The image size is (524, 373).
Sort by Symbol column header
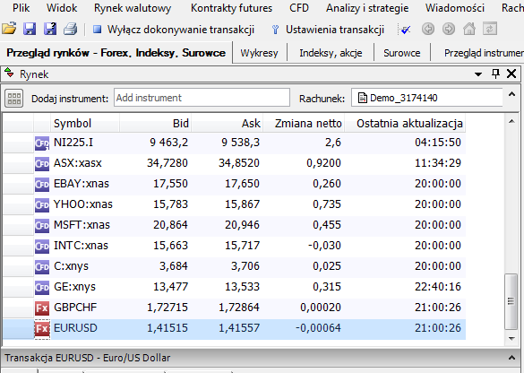tap(85, 124)
